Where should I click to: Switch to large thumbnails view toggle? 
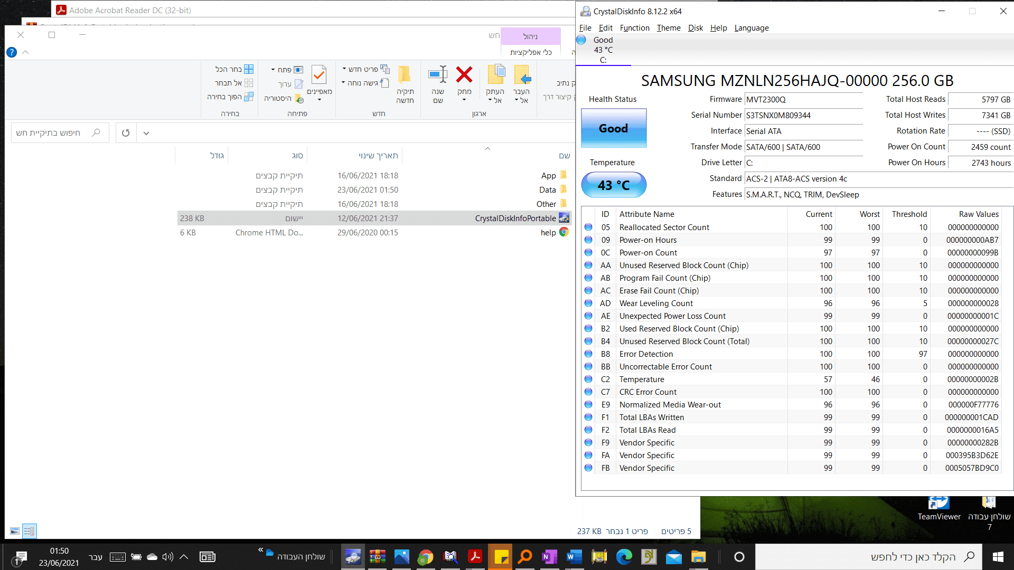pyautogui.click(x=15, y=531)
